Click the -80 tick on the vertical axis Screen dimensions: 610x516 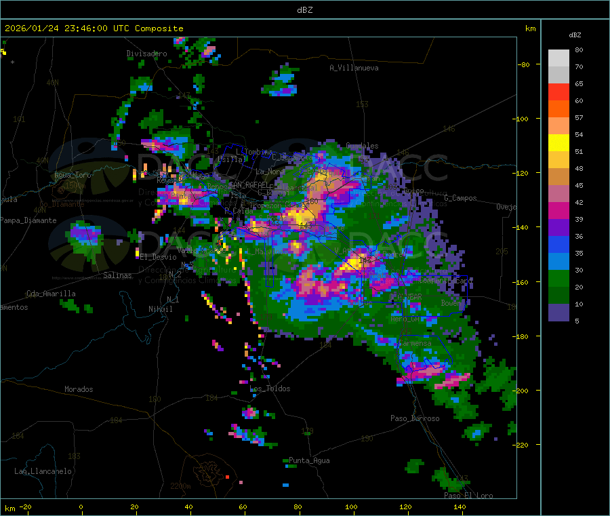click(523, 64)
